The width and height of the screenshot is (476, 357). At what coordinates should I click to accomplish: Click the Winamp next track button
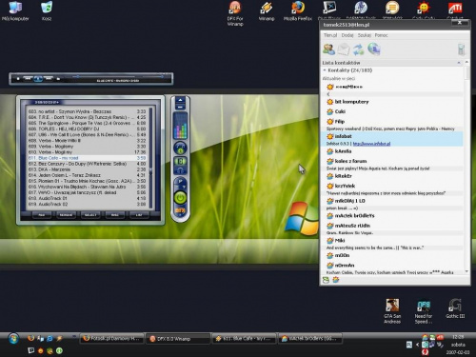pos(49,78)
